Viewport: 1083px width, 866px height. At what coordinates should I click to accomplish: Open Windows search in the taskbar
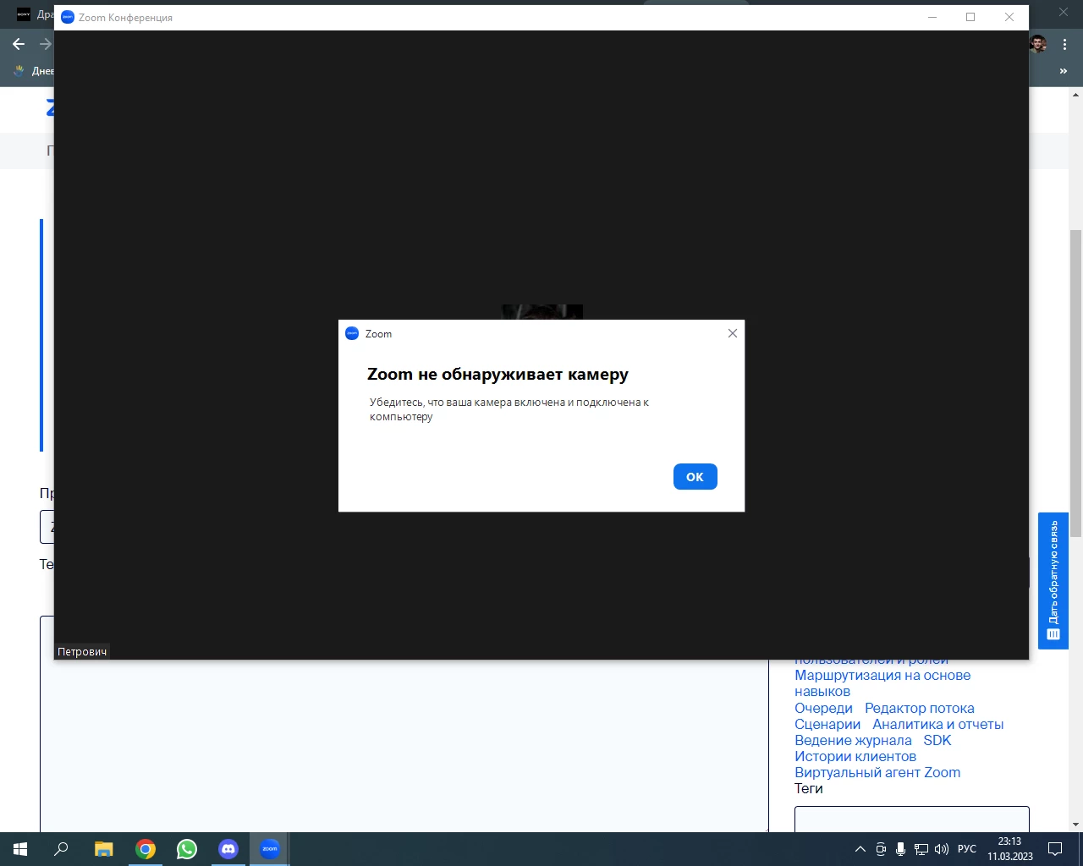pyautogui.click(x=61, y=849)
